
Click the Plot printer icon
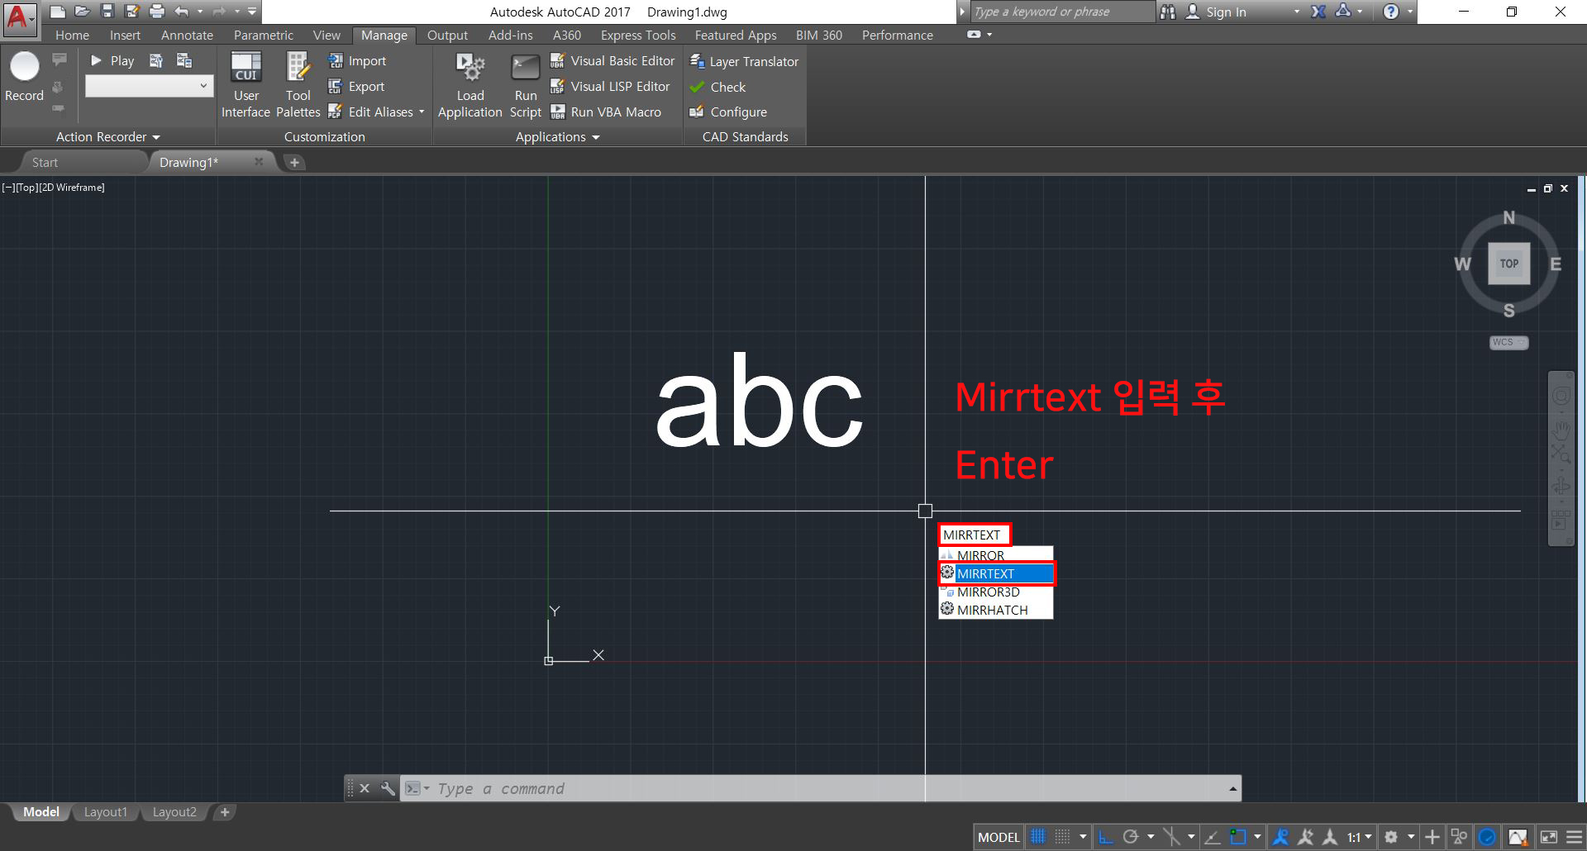157,12
